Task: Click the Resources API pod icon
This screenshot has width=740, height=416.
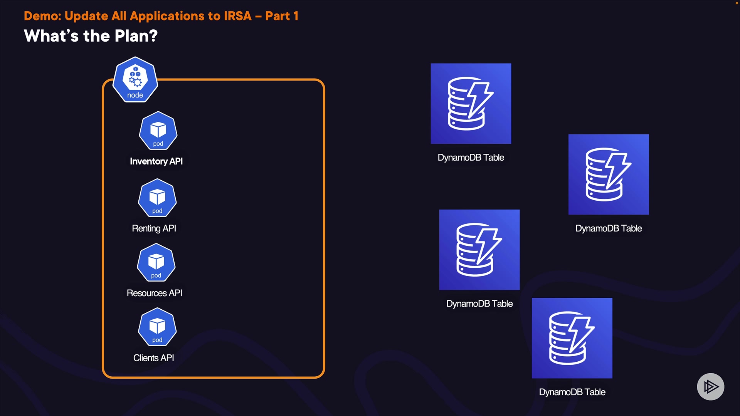Action: [156, 263]
